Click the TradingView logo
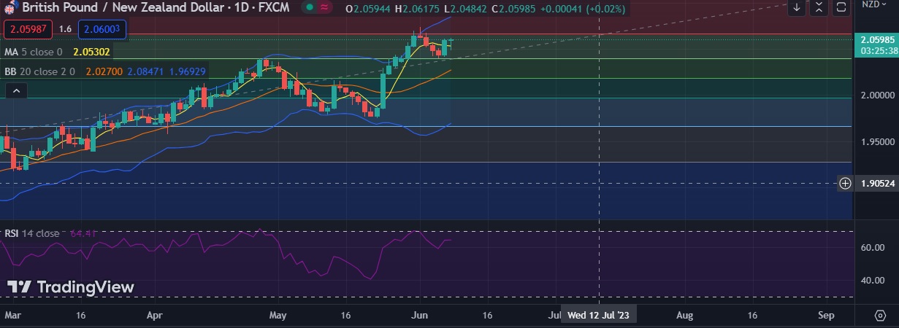 coord(72,287)
